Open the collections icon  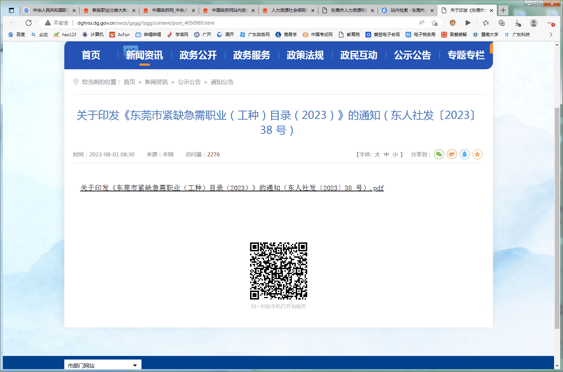pyautogui.click(x=502, y=23)
